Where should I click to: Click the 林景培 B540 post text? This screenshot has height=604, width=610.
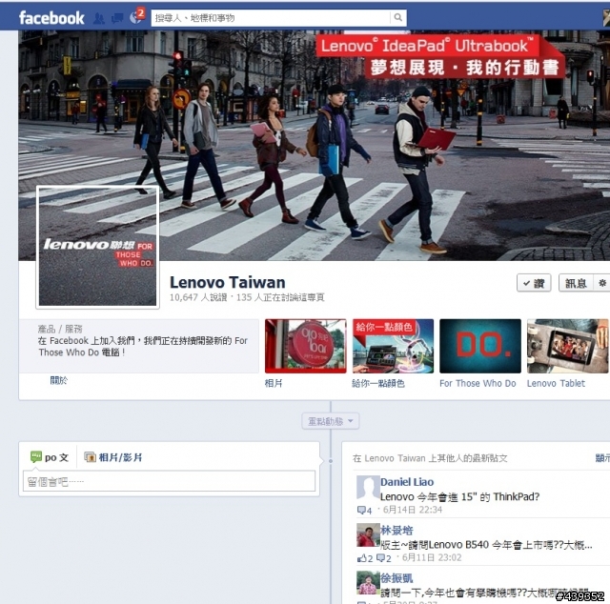pyautogui.click(x=486, y=545)
